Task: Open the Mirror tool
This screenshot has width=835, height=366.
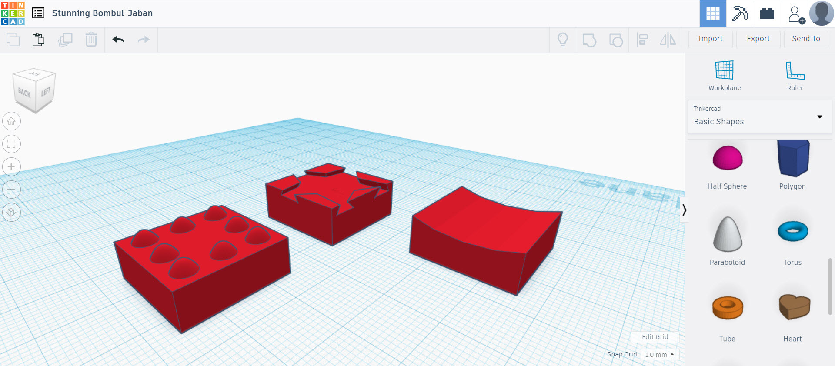Action: pos(668,40)
